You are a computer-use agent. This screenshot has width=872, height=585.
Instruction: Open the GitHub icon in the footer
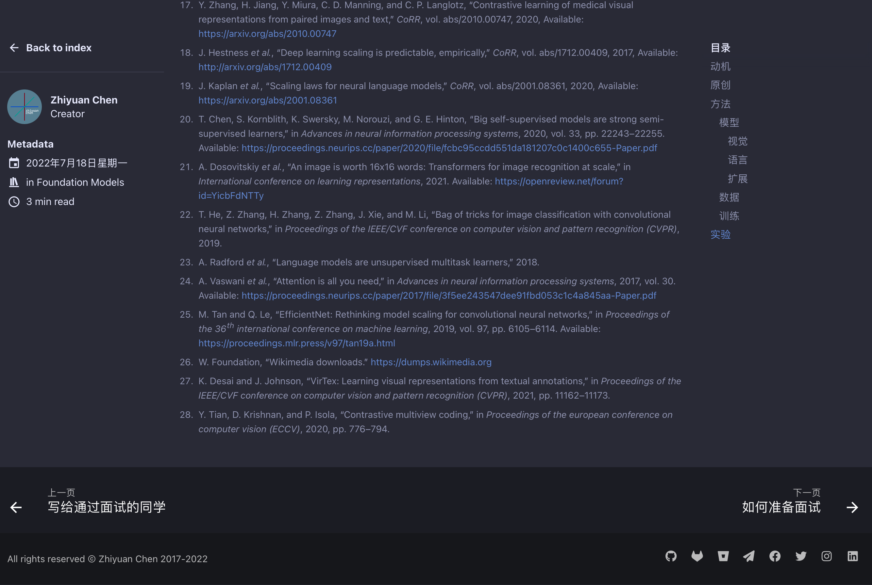pyautogui.click(x=671, y=556)
